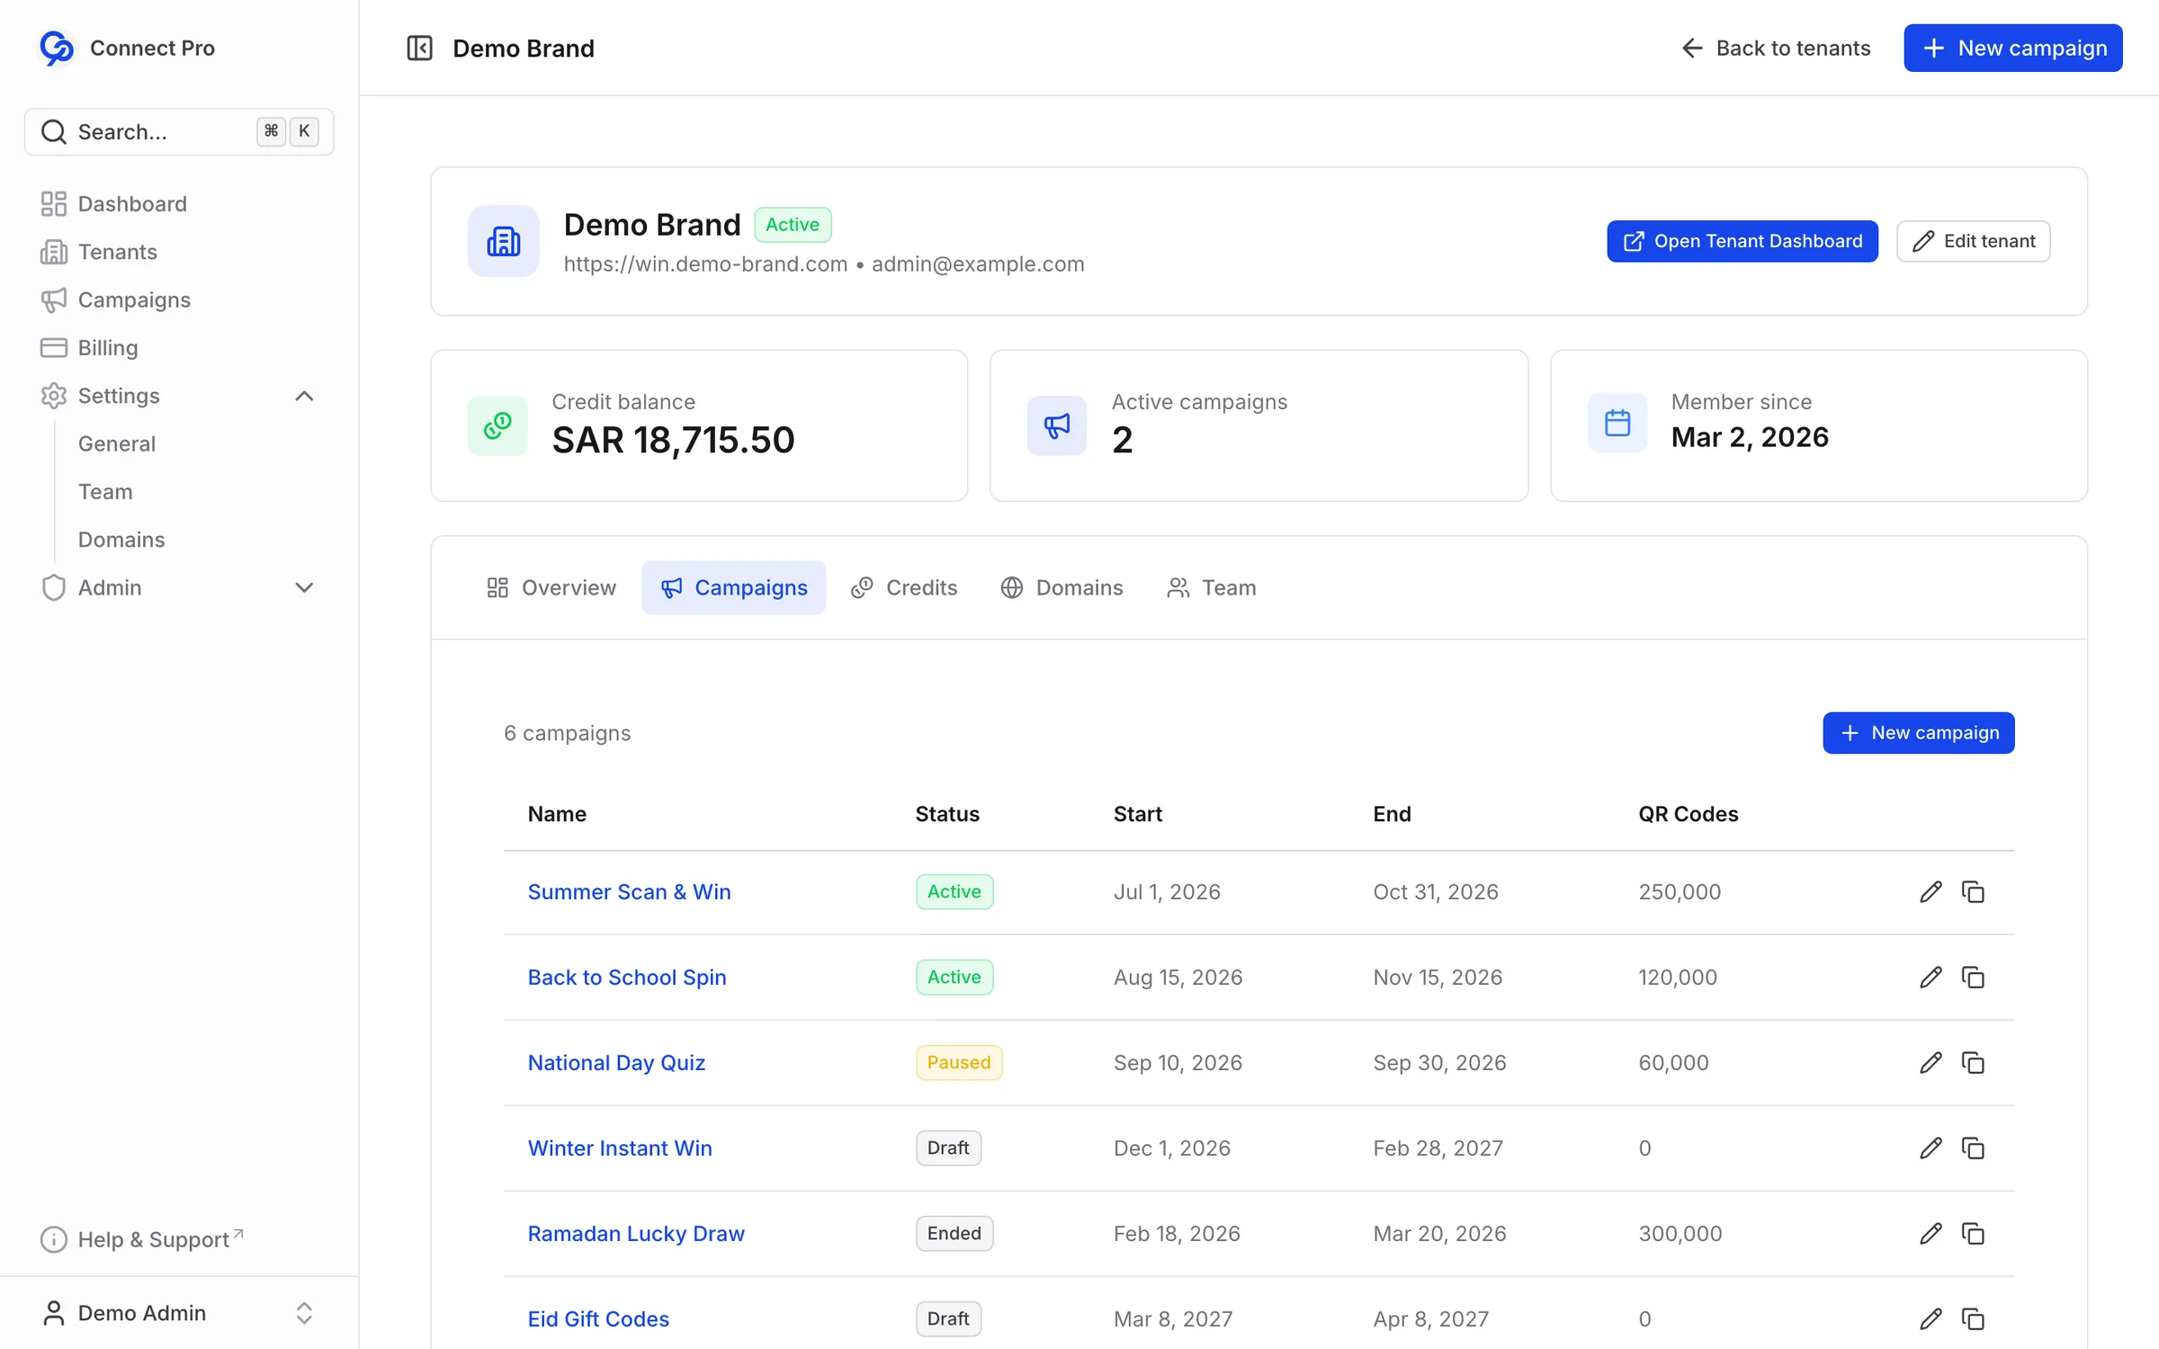Select the Campaigns tab
Screen dimensions: 2159x1349
pyautogui.click(x=733, y=587)
